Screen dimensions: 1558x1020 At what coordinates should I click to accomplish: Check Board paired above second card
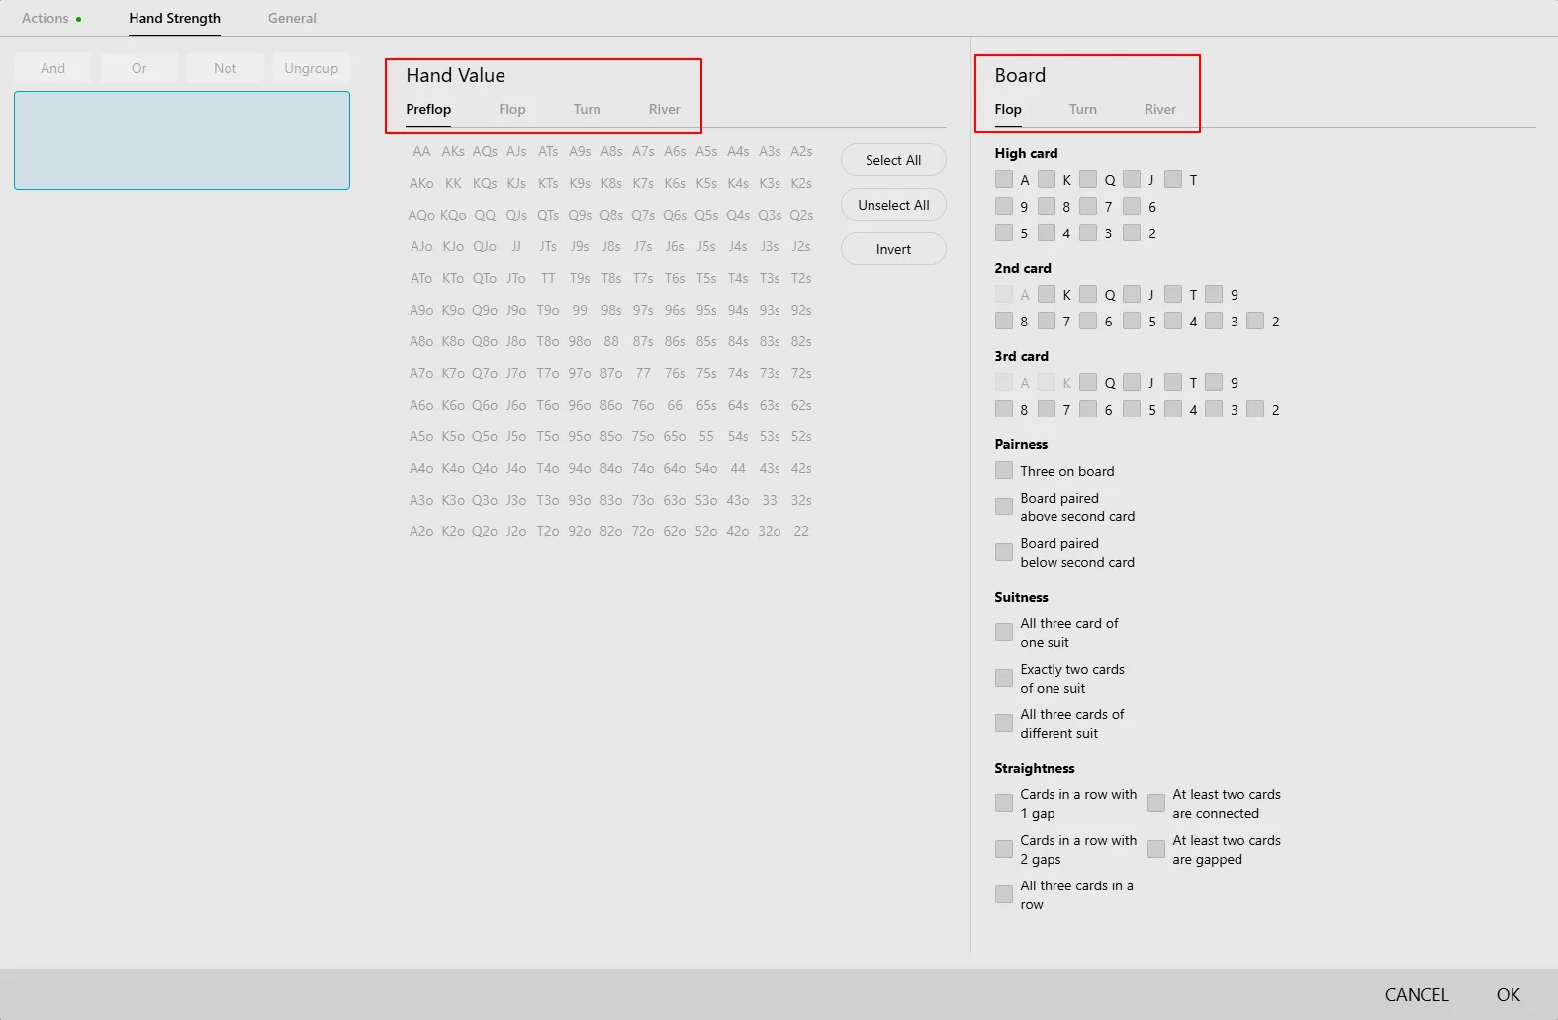(x=1004, y=507)
